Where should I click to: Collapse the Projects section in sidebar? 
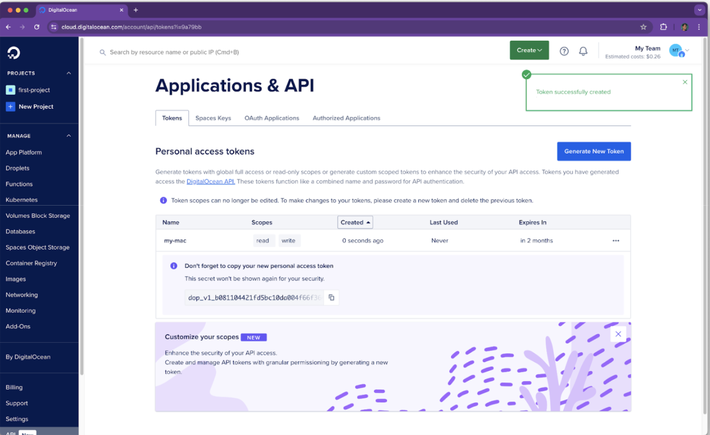[69, 73]
